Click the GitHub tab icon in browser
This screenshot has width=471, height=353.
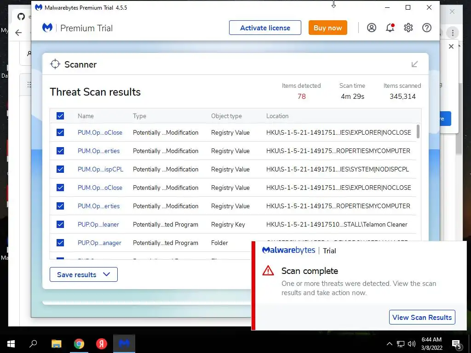coord(21,17)
